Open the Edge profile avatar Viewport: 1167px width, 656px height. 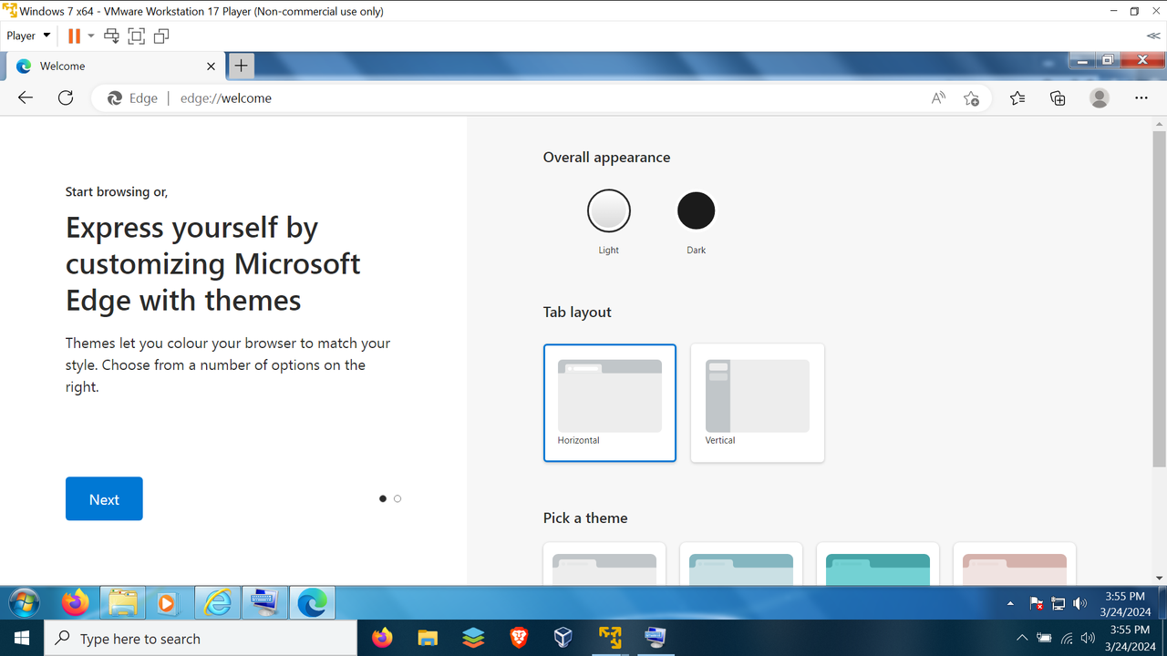1100,98
